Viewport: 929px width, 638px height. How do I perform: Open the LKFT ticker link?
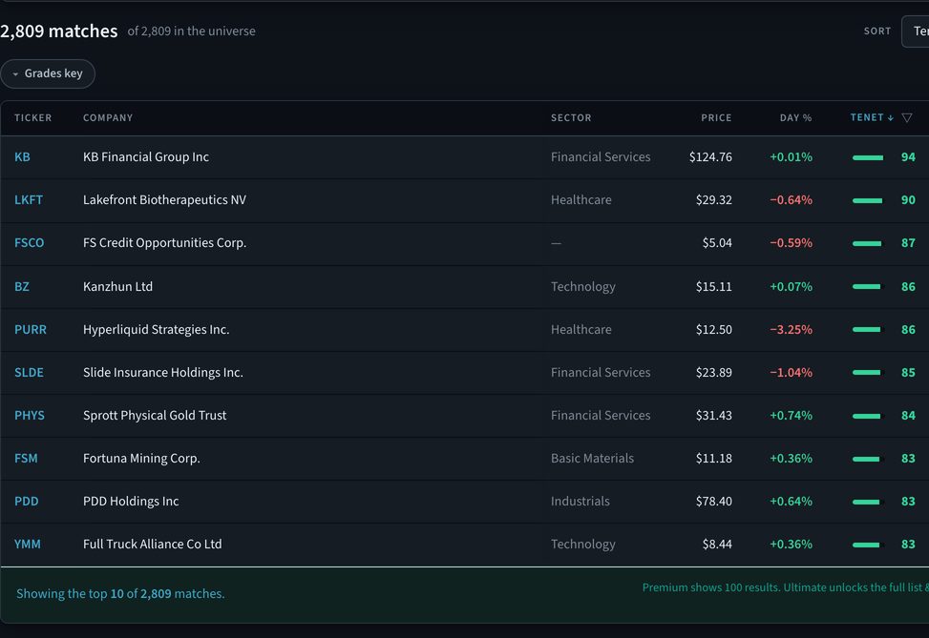point(29,200)
